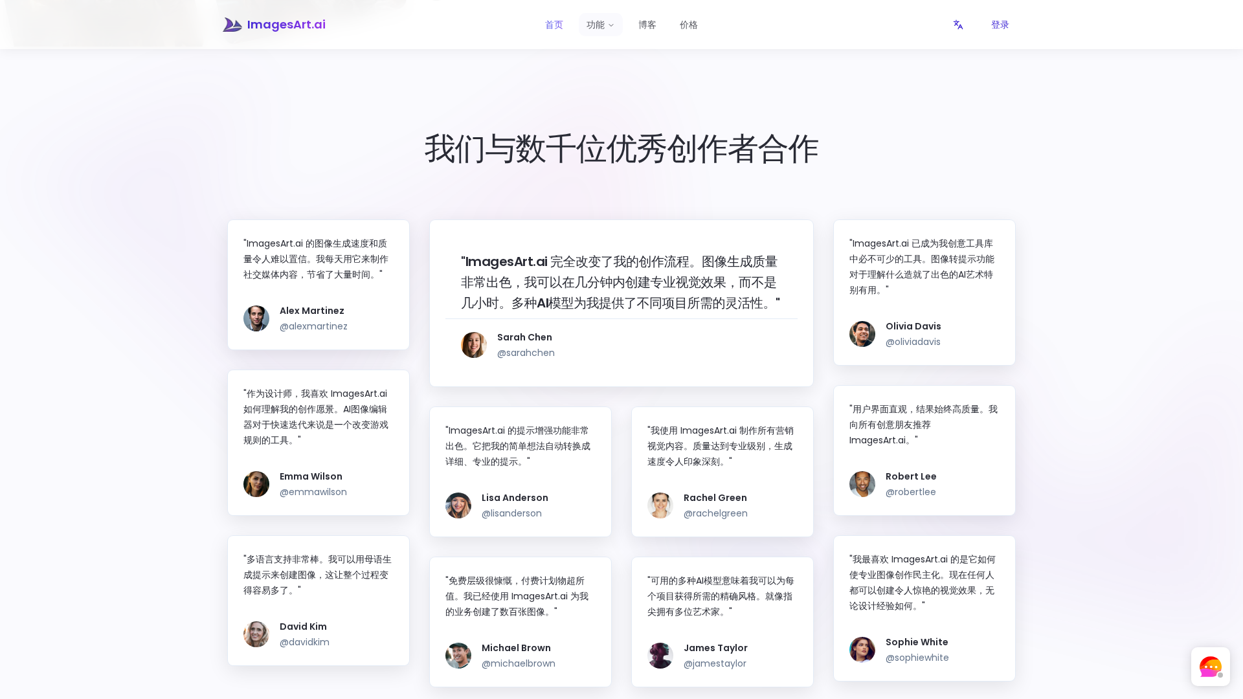Open the chat support bubble icon
Viewport: 1243px width, 699px height.
(x=1210, y=667)
